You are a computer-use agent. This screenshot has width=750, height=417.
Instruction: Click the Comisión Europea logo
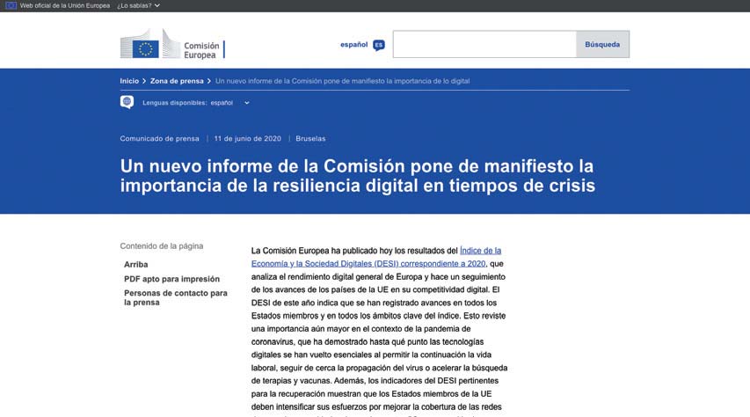pos(172,44)
